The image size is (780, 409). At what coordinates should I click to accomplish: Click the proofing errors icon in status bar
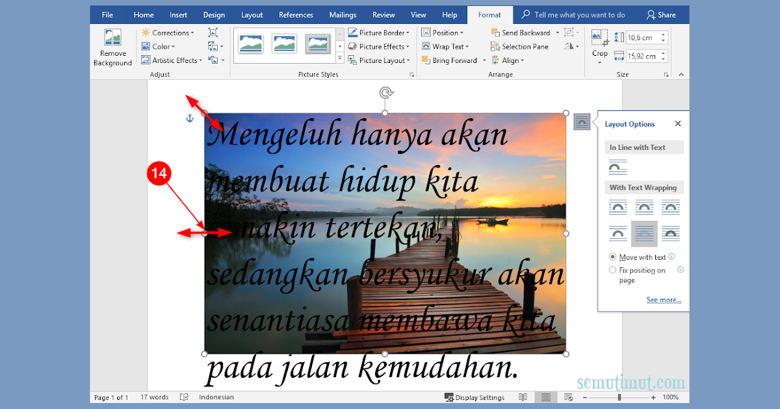click(x=184, y=397)
